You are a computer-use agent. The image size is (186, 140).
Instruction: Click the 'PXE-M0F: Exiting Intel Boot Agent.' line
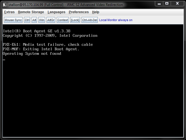41,49
